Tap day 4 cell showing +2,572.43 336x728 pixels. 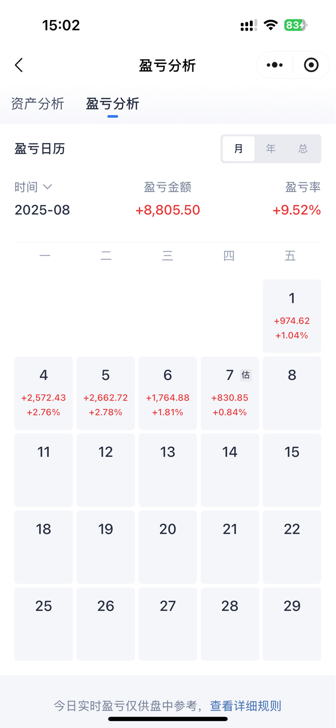point(44,393)
